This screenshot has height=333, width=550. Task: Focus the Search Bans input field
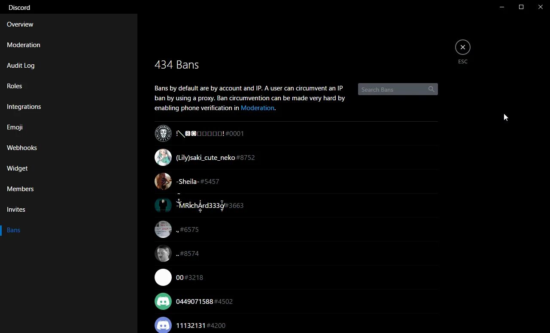pos(398,89)
